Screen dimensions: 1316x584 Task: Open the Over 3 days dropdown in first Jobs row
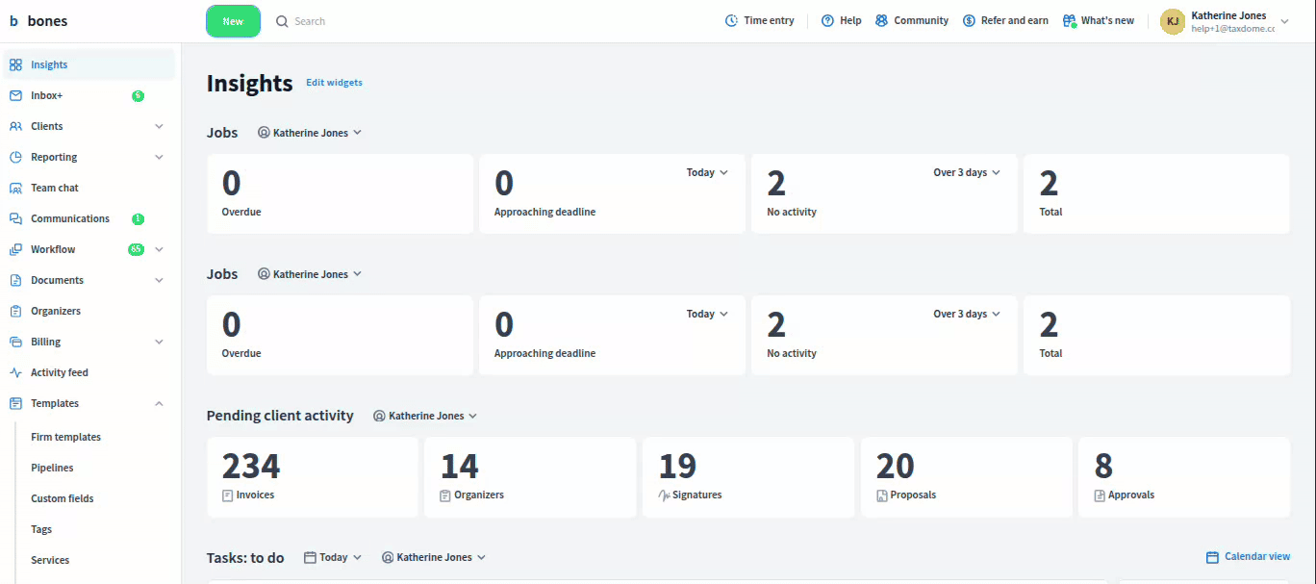[967, 172]
